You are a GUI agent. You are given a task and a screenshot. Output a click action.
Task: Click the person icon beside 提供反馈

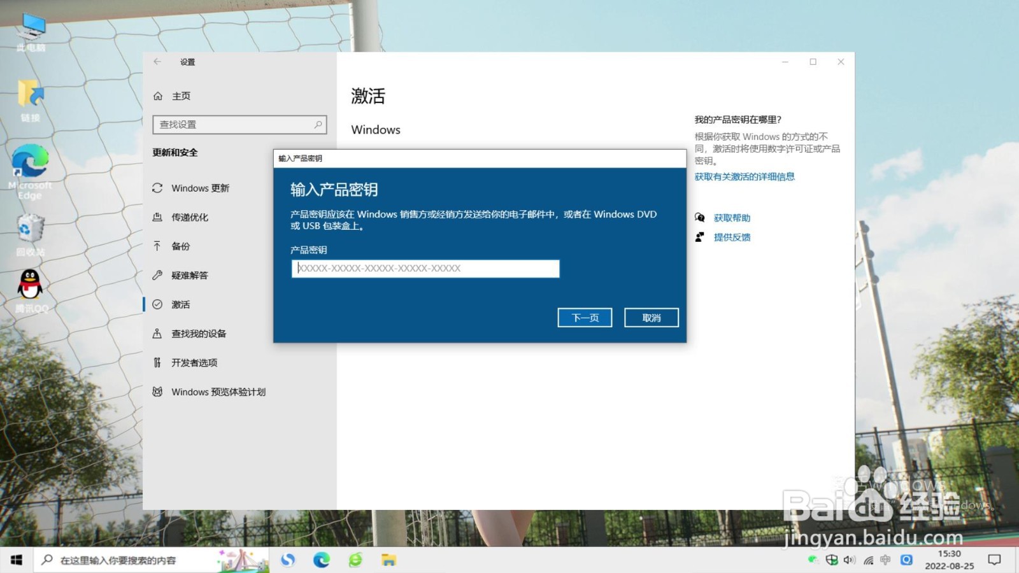[700, 237]
